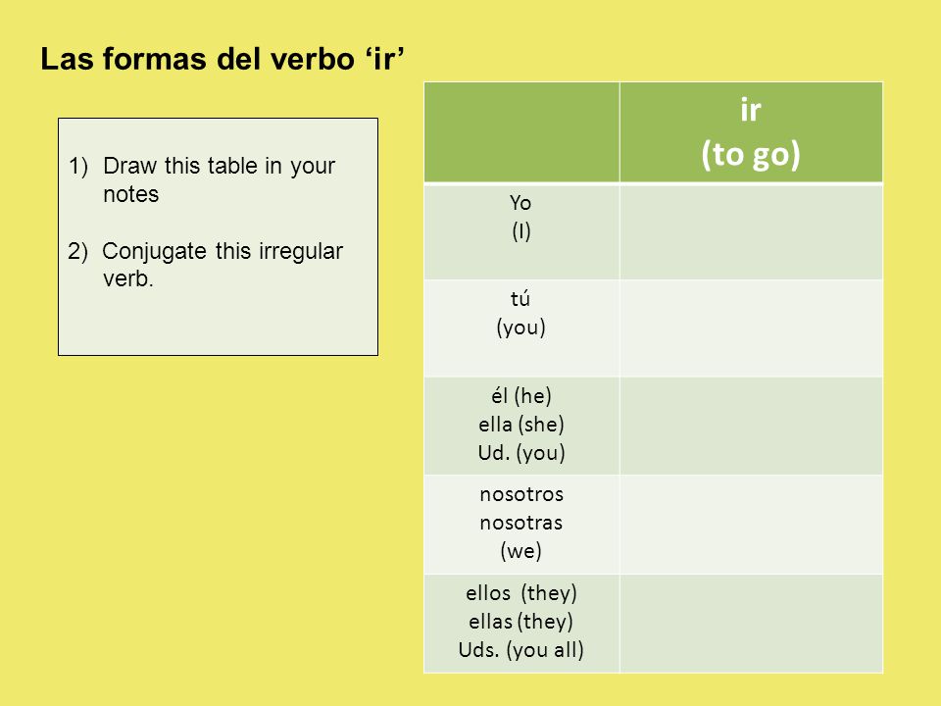Select the 'Conjugate this irregular verb' instruction
941x706 pixels.
(205, 265)
